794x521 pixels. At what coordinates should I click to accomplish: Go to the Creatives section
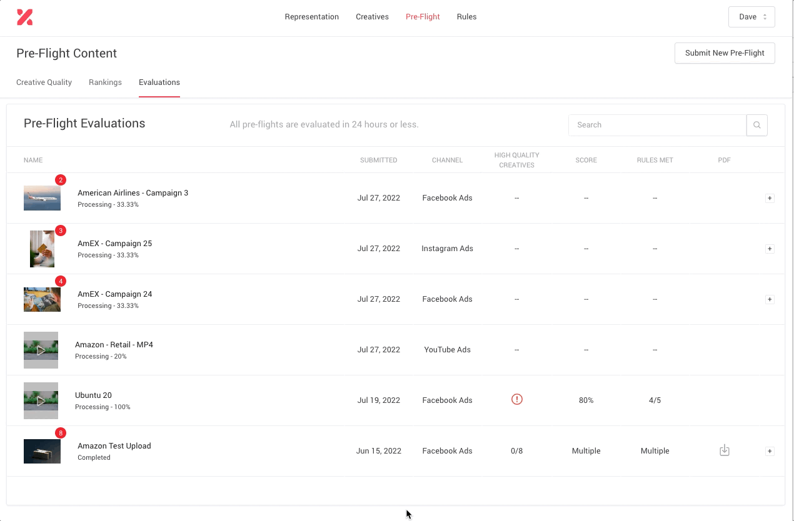(x=372, y=17)
